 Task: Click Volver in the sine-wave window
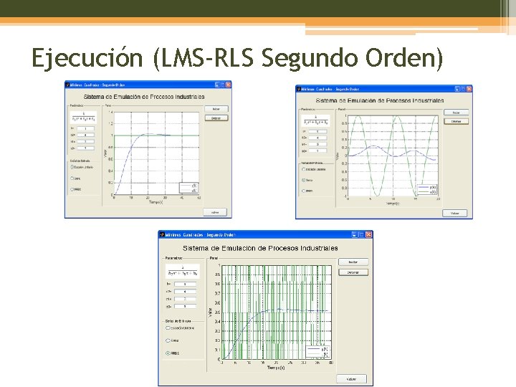[x=455, y=214]
